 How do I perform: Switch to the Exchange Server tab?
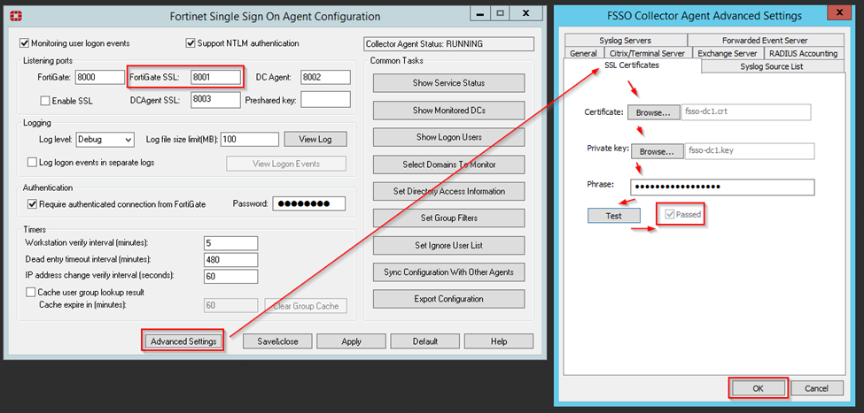tap(728, 53)
